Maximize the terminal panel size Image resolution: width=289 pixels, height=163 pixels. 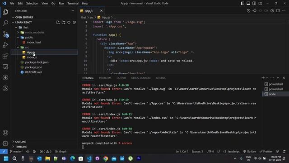[278, 78]
